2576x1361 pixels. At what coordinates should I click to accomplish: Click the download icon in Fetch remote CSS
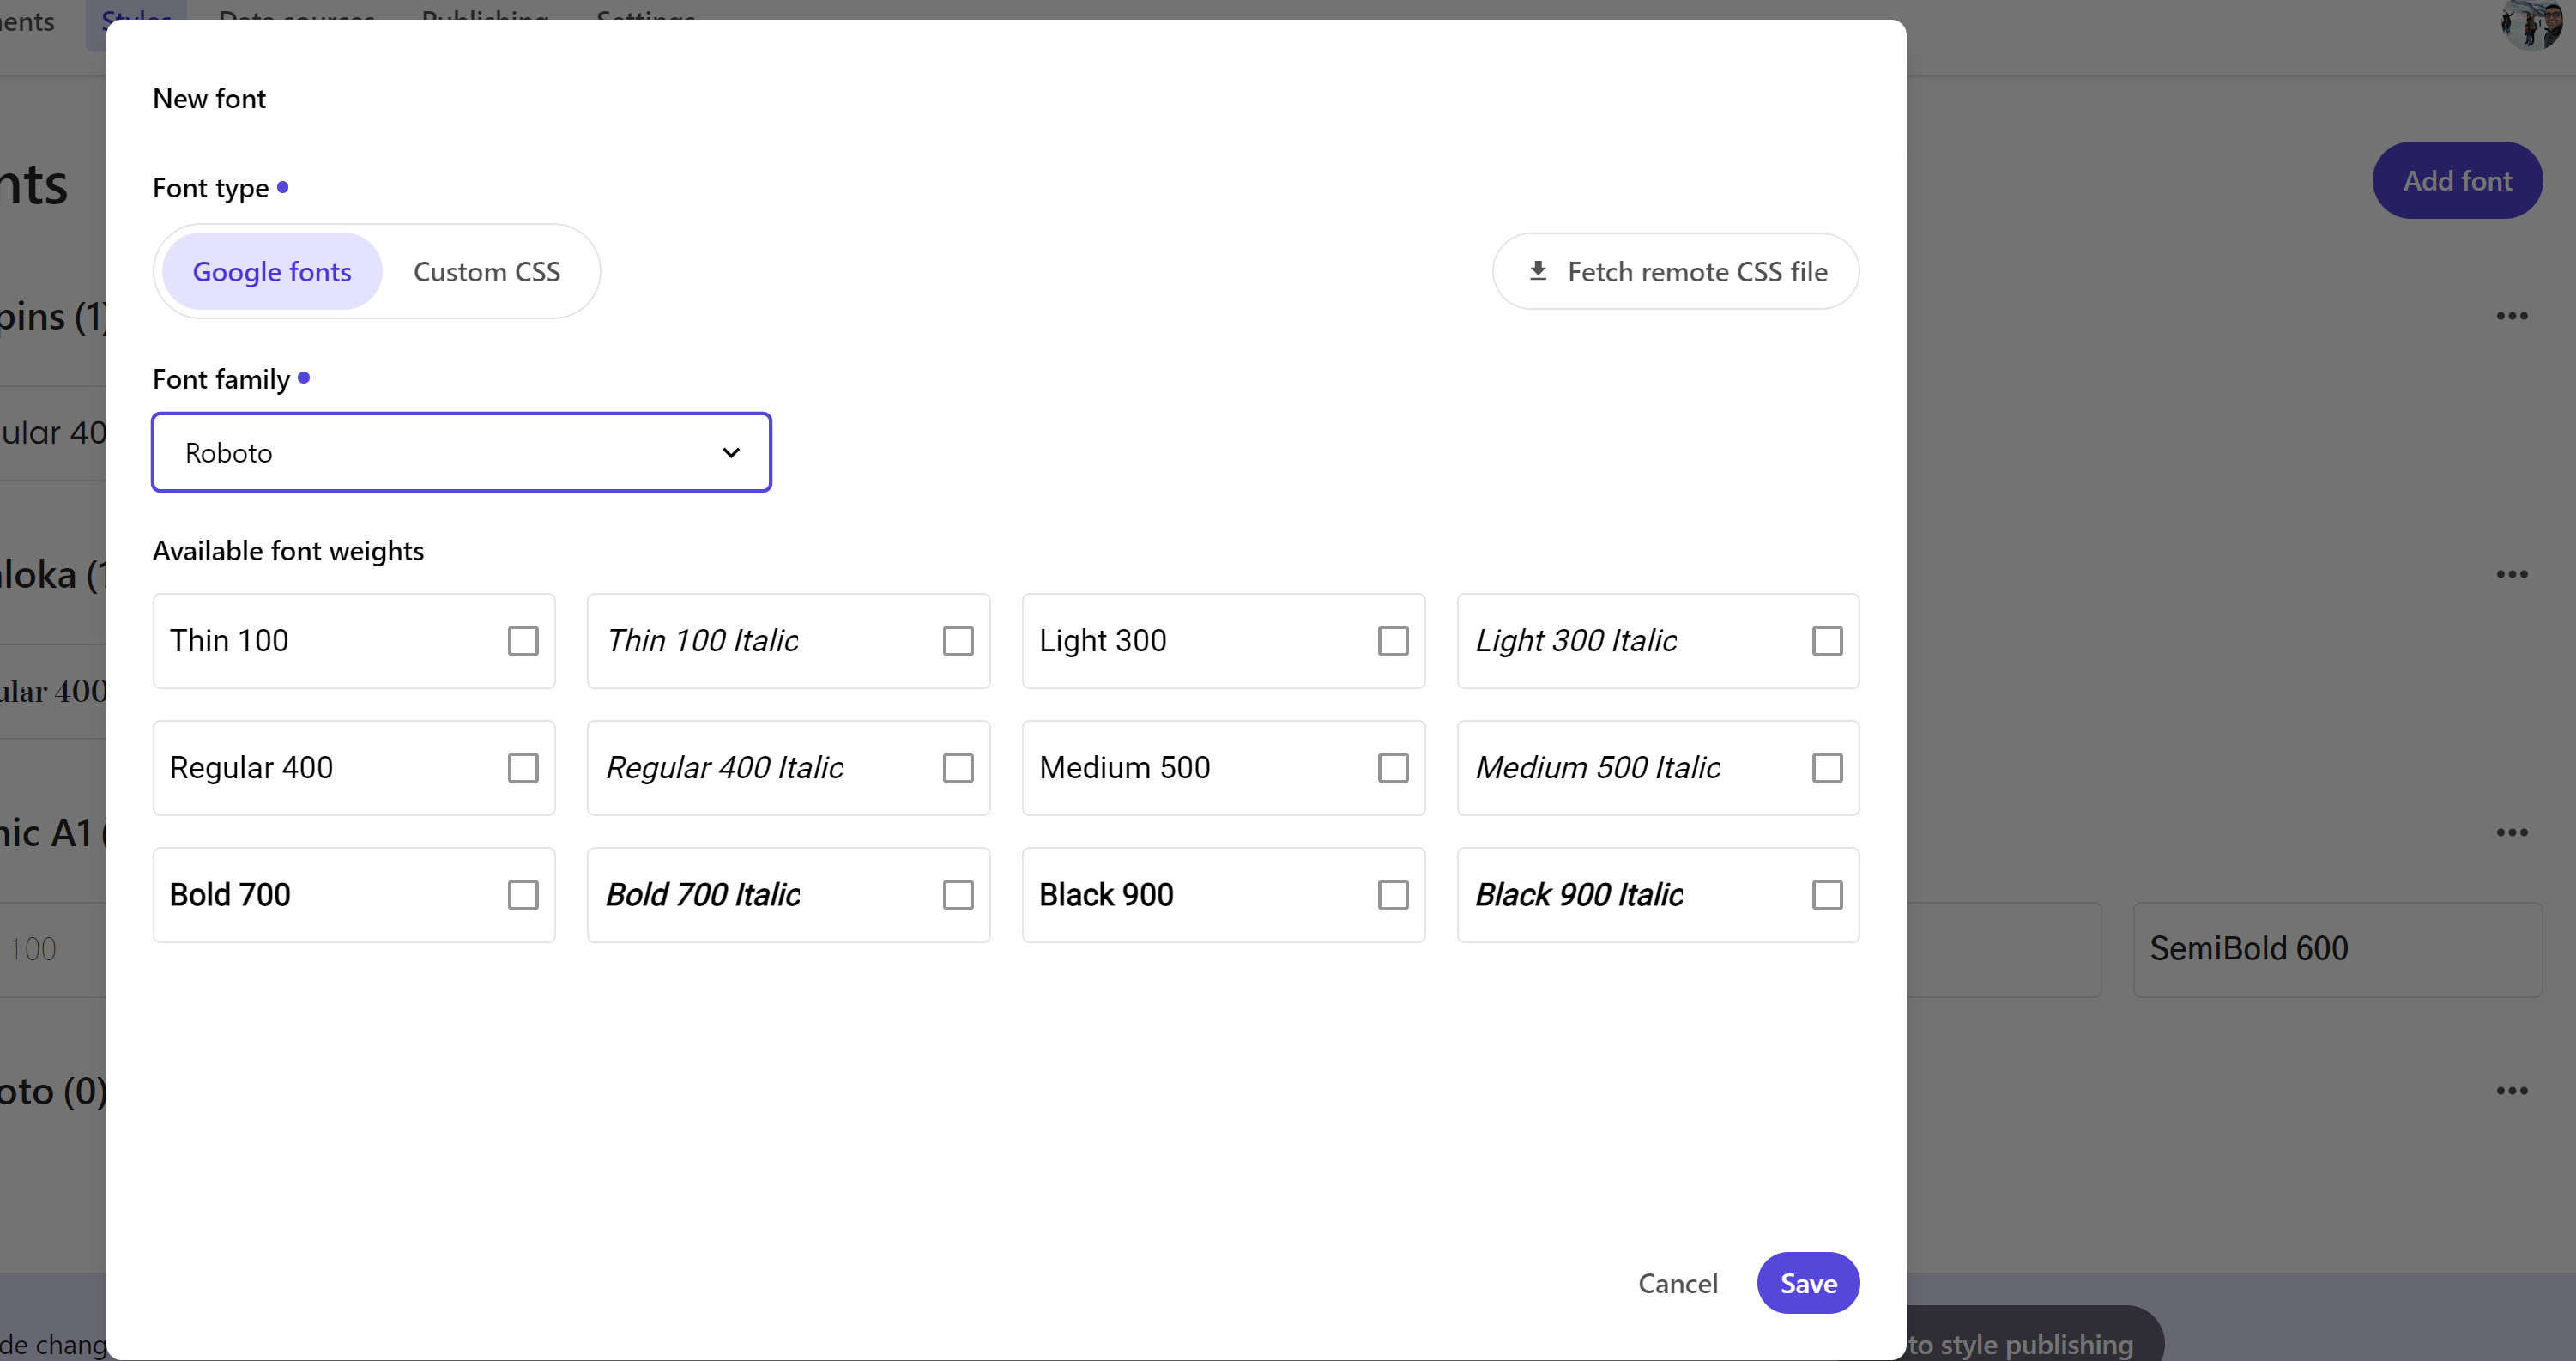[1538, 271]
